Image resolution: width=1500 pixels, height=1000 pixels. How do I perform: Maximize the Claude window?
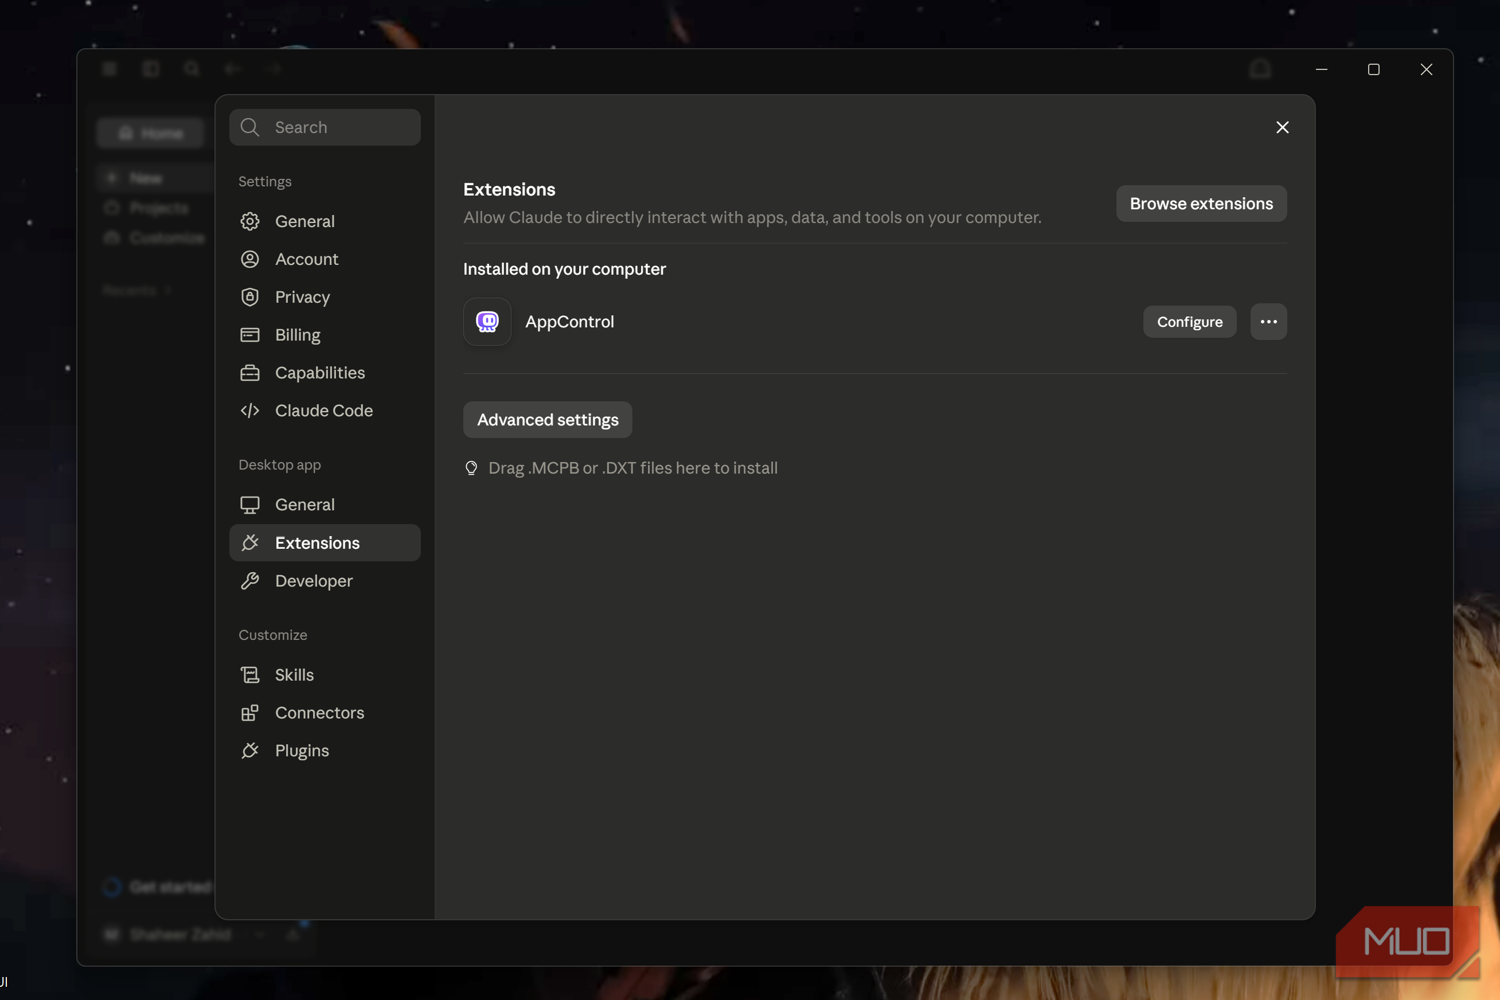point(1374,69)
